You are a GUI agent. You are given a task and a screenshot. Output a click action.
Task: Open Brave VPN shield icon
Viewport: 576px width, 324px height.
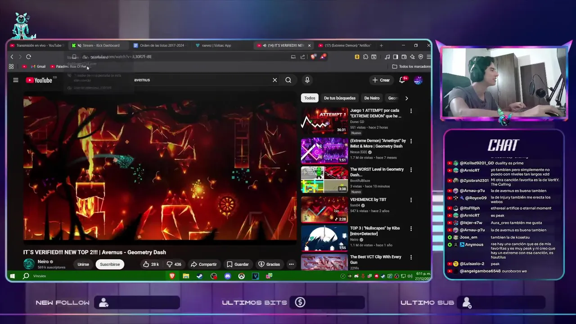coord(421,57)
